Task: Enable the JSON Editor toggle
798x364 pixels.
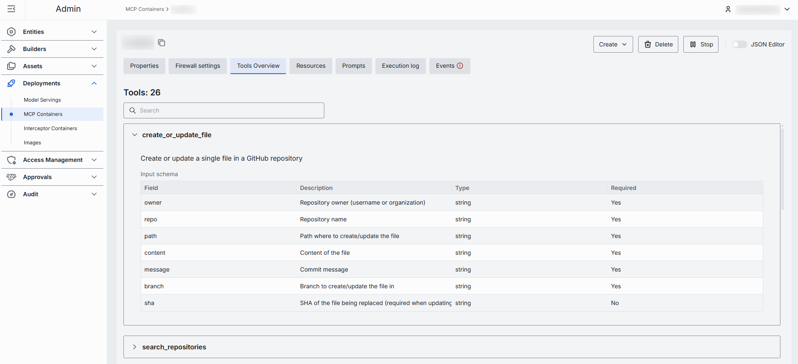Action: pos(739,44)
